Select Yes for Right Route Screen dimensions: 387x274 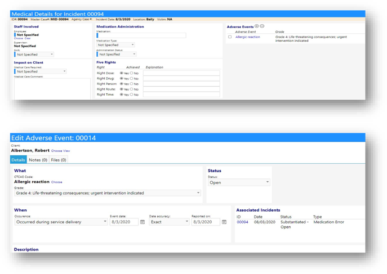click(122, 89)
